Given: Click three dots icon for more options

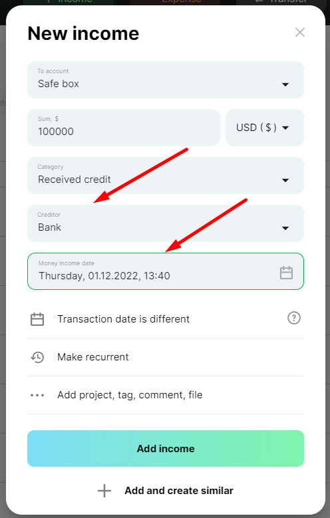Looking at the screenshot, I should pos(37,395).
